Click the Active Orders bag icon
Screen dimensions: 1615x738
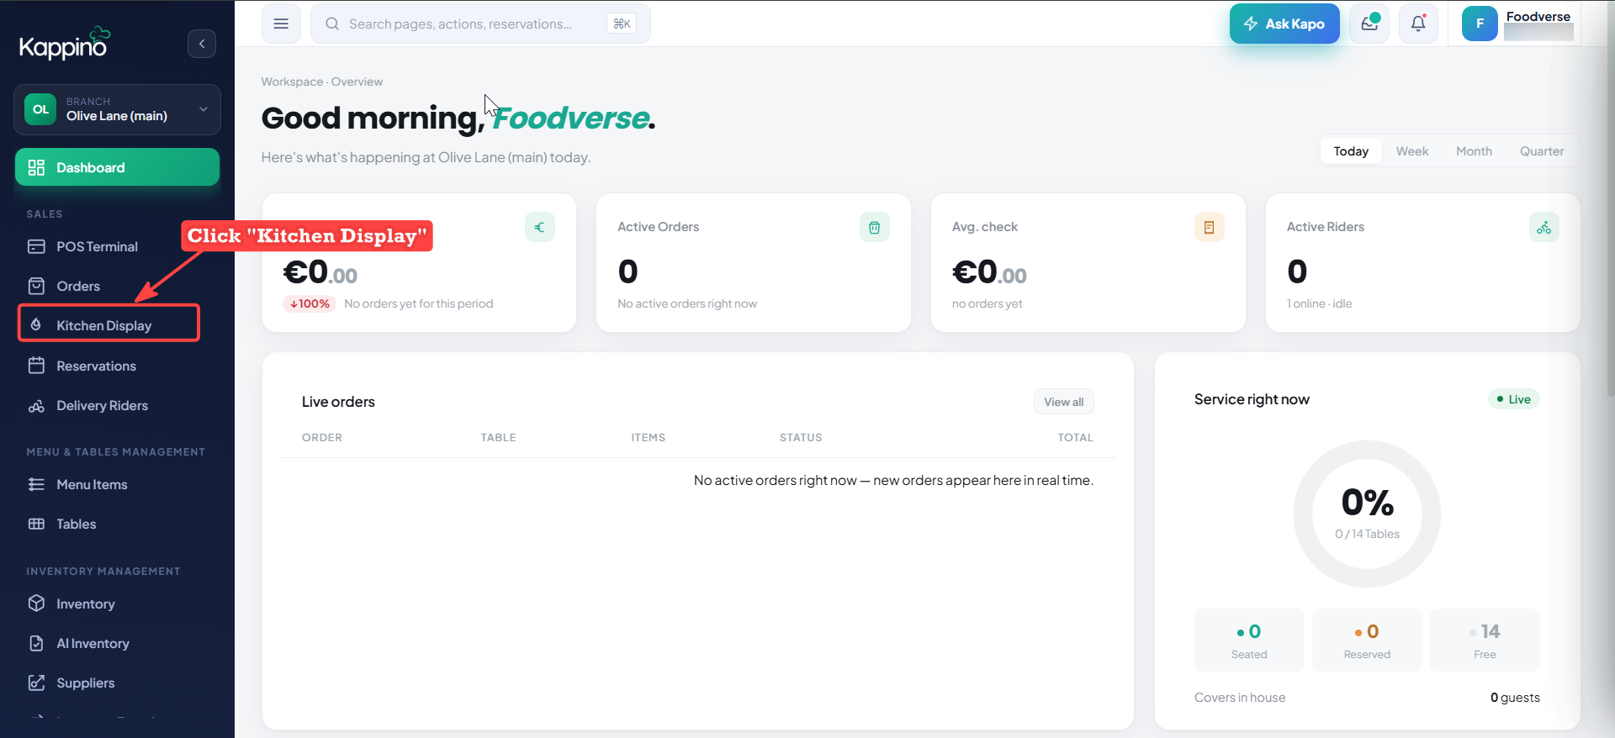click(x=875, y=227)
